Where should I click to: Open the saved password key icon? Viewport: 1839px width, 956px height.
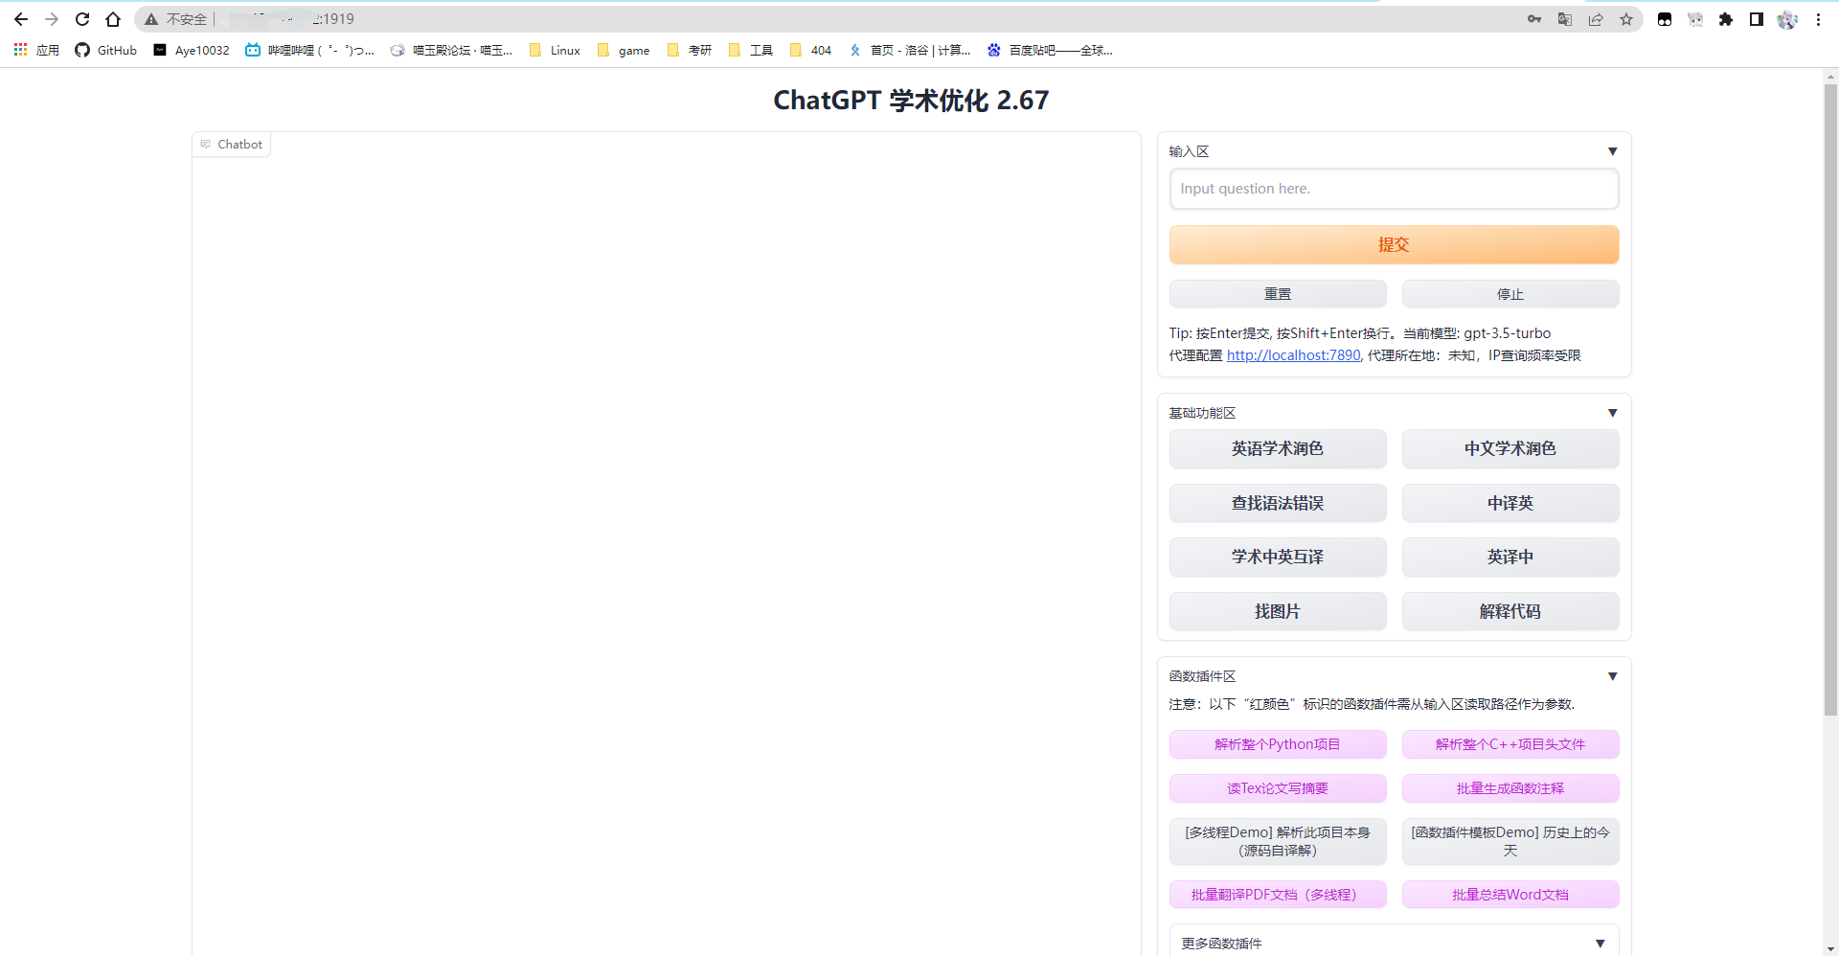coord(1534,19)
